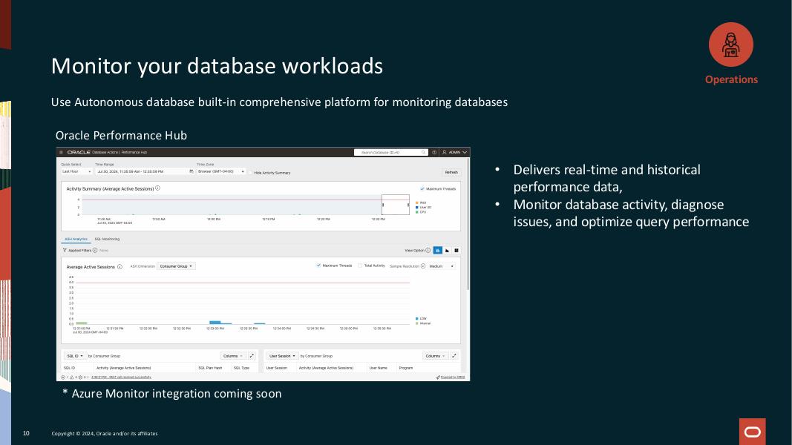Click the gear status icon in footer
Viewport: 792px width, 445px height.
tap(81, 377)
